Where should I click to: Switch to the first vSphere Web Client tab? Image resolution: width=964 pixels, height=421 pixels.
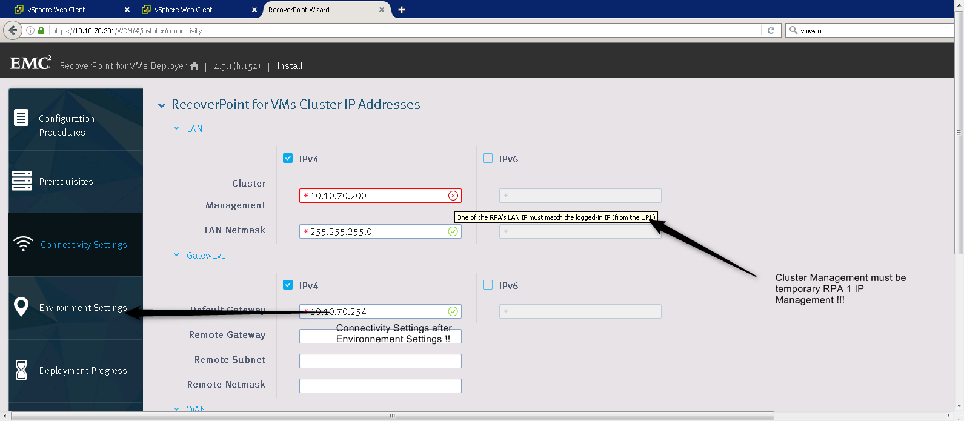pos(71,10)
